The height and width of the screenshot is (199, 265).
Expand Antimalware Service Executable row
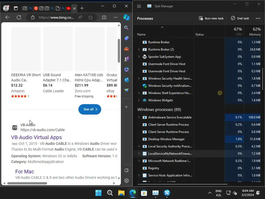click(139, 117)
